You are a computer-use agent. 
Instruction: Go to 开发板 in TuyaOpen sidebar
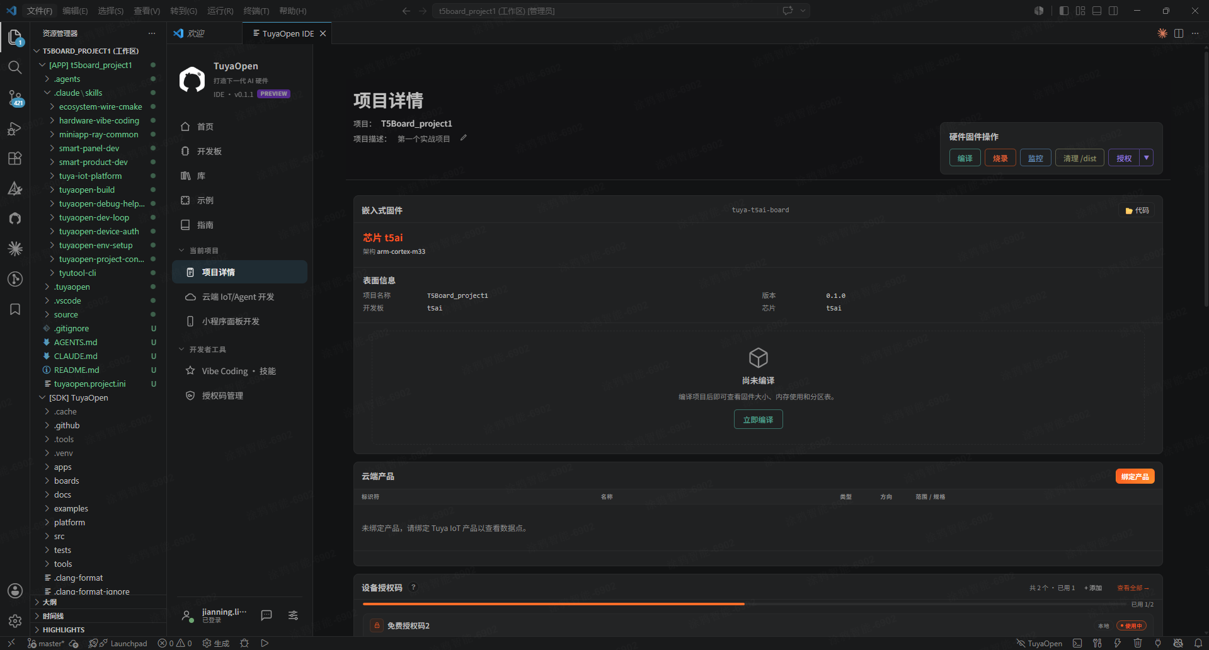pos(239,151)
